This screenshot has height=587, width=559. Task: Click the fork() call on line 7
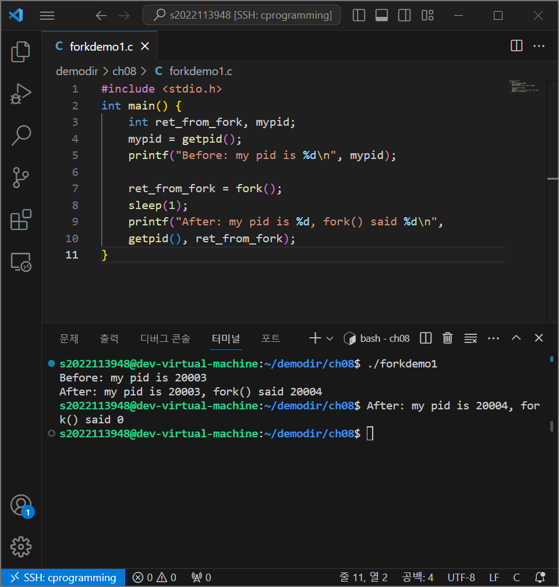[x=256, y=188]
